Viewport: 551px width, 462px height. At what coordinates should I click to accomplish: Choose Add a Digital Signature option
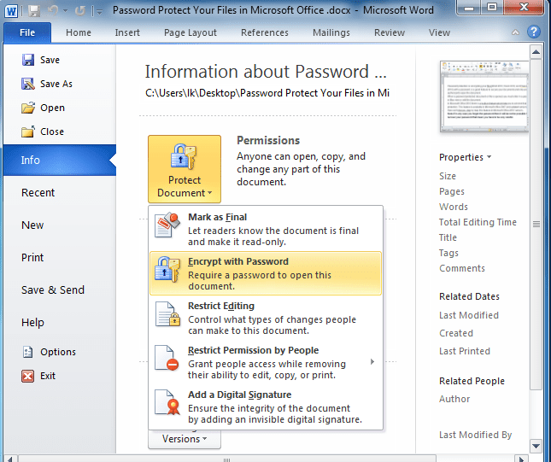[x=266, y=406]
